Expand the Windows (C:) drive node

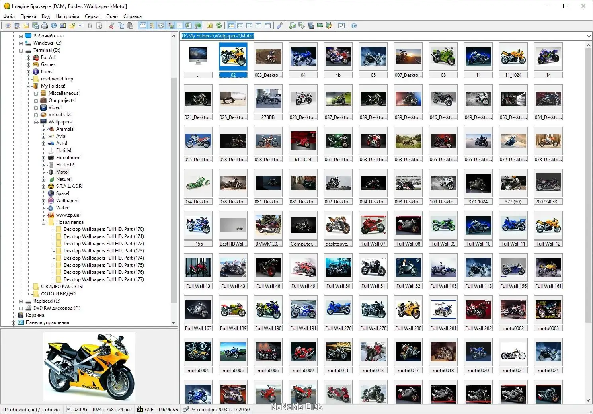coord(21,43)
